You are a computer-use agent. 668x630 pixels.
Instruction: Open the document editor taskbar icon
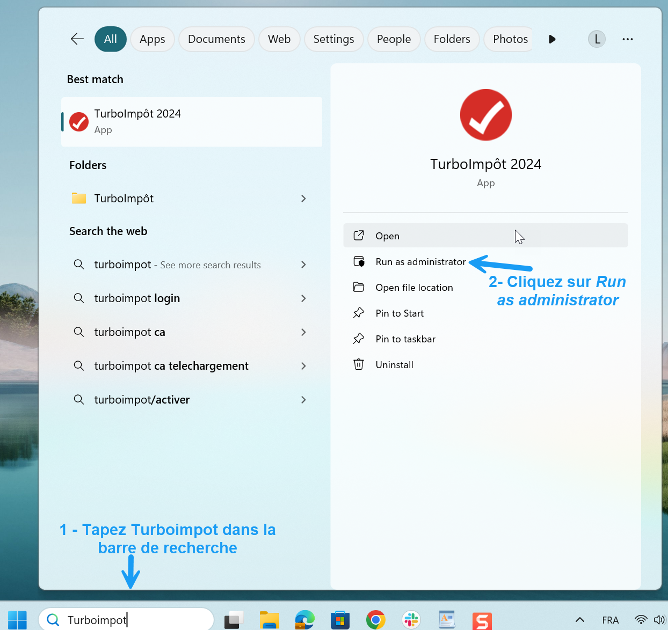[x=446, y=620]
